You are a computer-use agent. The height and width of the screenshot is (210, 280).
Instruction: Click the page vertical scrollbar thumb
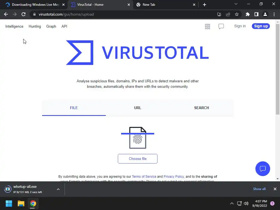point(278,69)
